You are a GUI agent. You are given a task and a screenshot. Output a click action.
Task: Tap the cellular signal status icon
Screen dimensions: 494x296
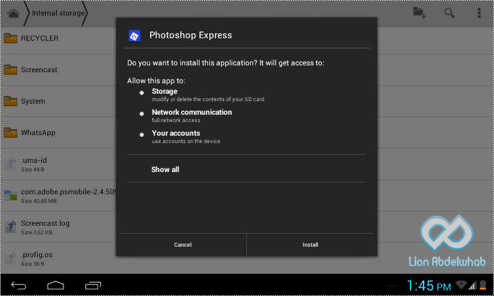pos(472,285)
